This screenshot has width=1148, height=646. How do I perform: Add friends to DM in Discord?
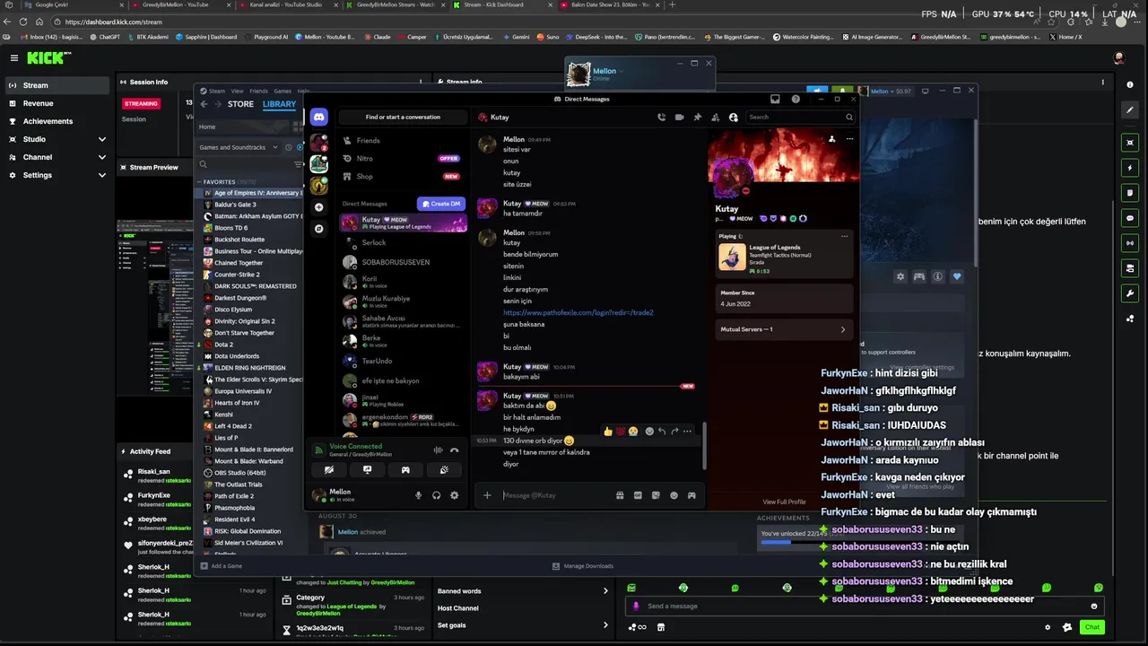tap(715, 117)
